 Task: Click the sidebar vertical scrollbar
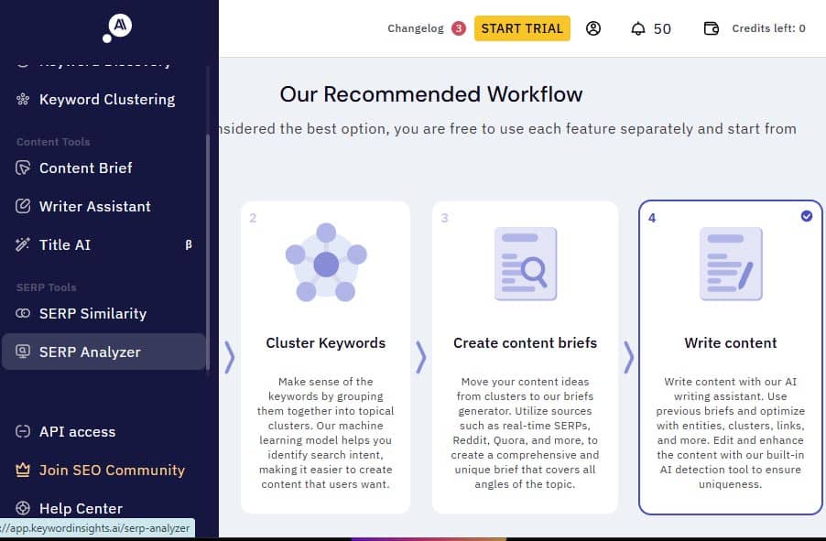click(x=208, y=247)
